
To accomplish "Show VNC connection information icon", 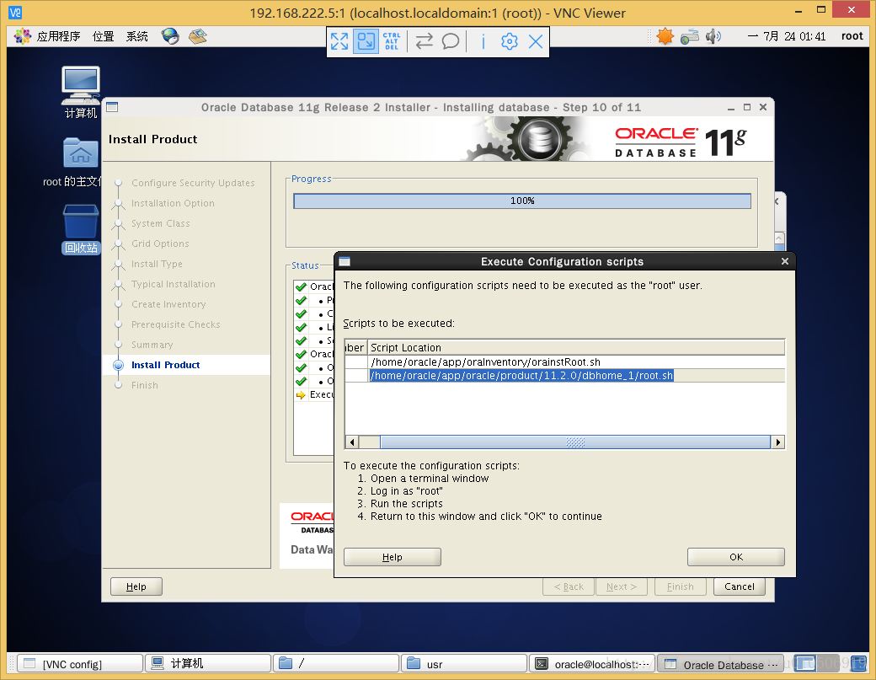I will click(483, 41).
